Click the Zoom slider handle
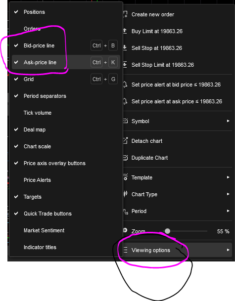 pos(167,231)
